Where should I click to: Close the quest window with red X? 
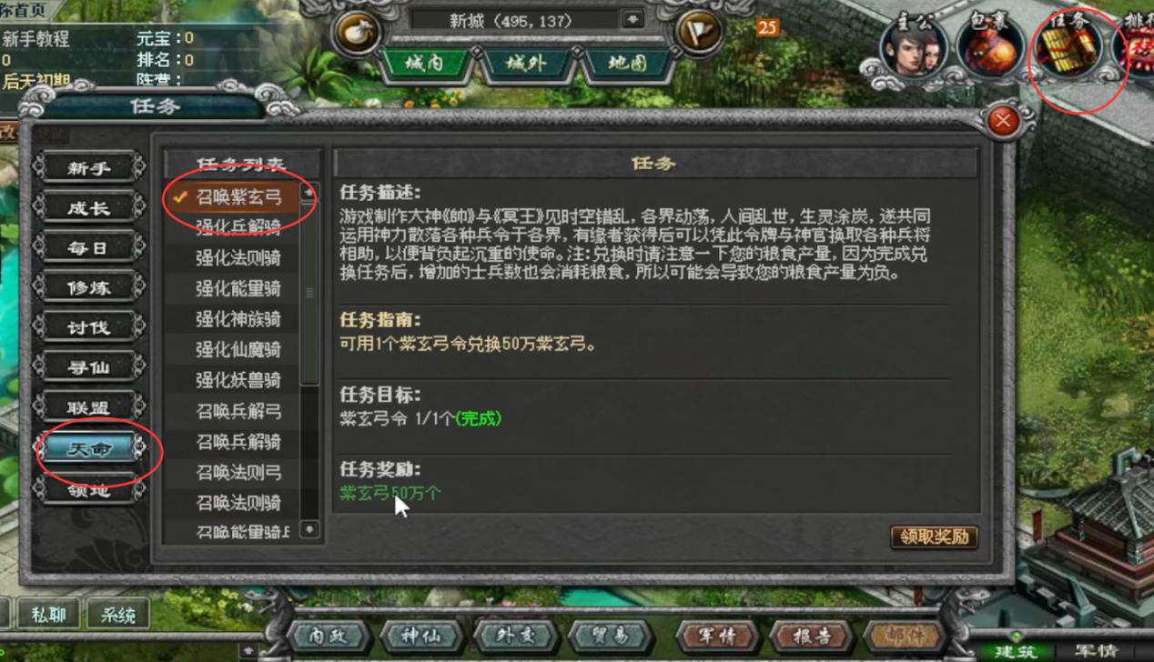point(1003,120)
